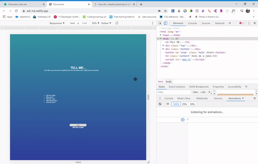
Task: View the red error count badge
Action: click(242, 23)
